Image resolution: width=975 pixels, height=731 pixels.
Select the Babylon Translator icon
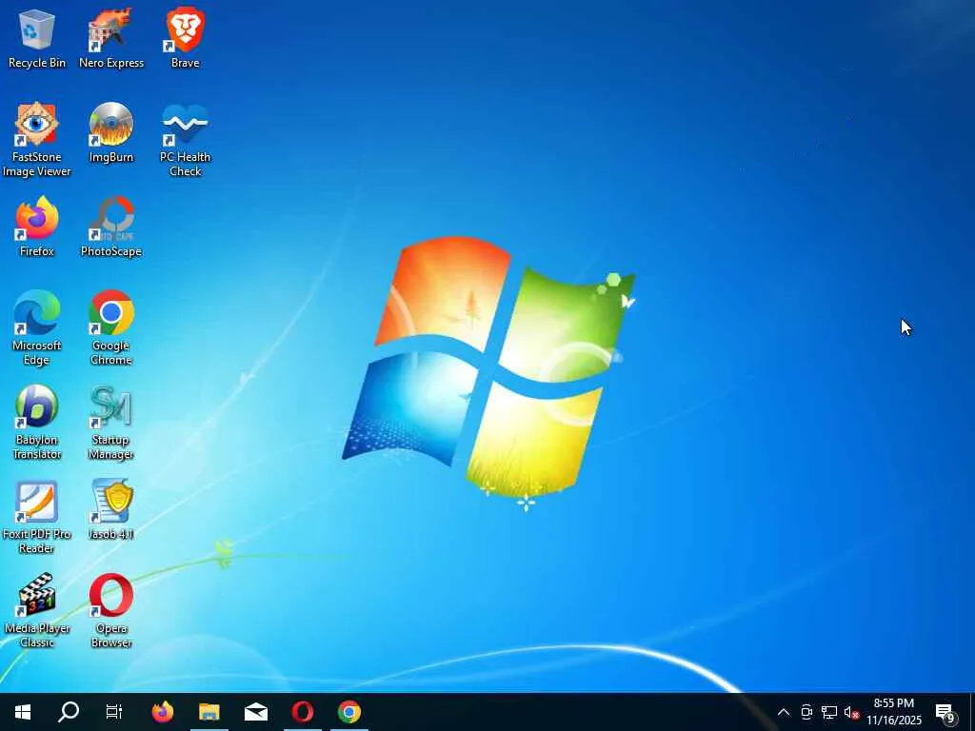tap(37, 423)
